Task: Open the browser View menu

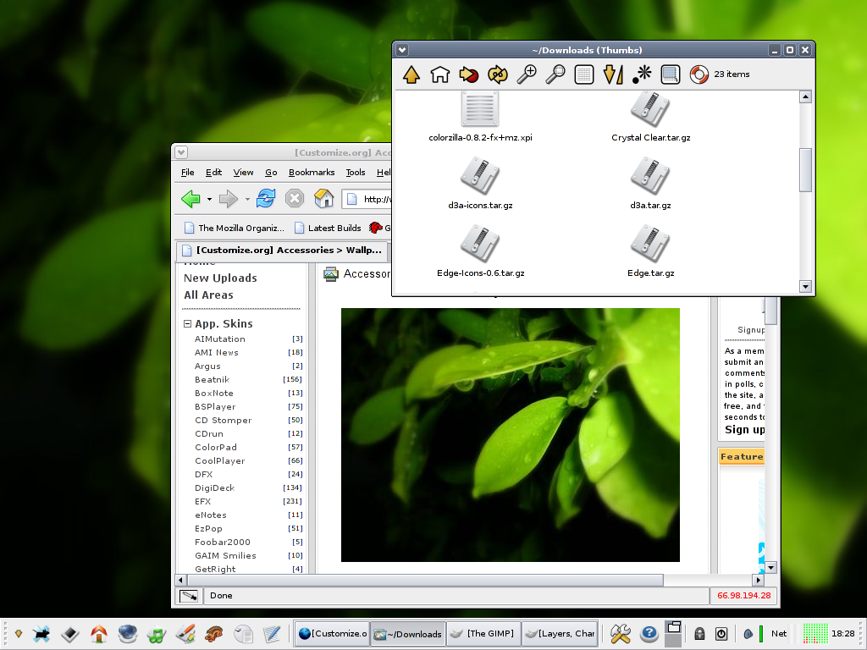Action: (243, 173)
